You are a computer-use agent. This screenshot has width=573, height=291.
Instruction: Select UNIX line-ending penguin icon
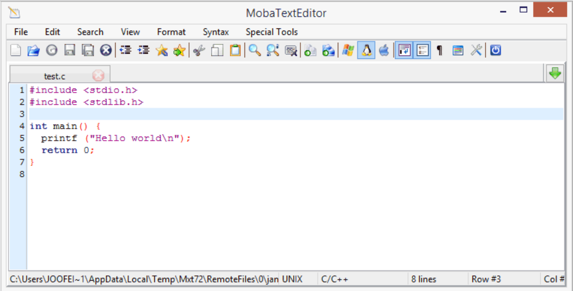pyautogui.click(x=366, y=50)
